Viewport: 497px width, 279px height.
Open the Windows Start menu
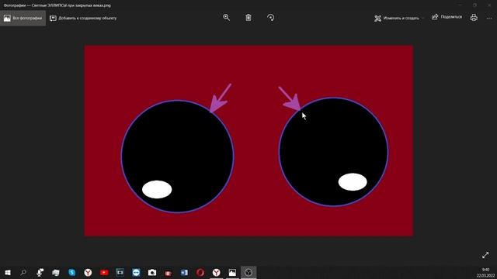pyautogui.click(x=8, y=272)
